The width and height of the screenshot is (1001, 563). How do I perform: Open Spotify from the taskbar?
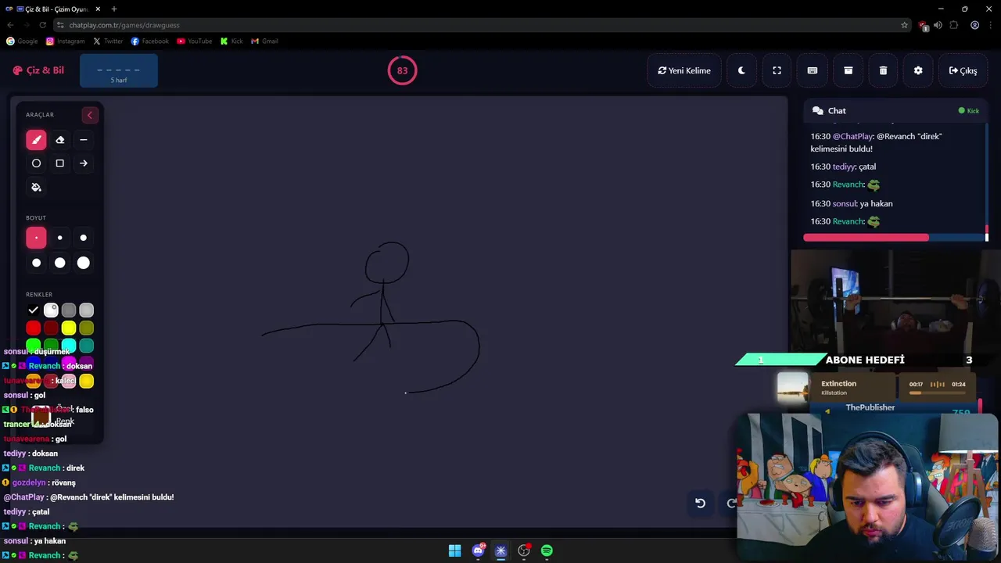pos(547,550)
